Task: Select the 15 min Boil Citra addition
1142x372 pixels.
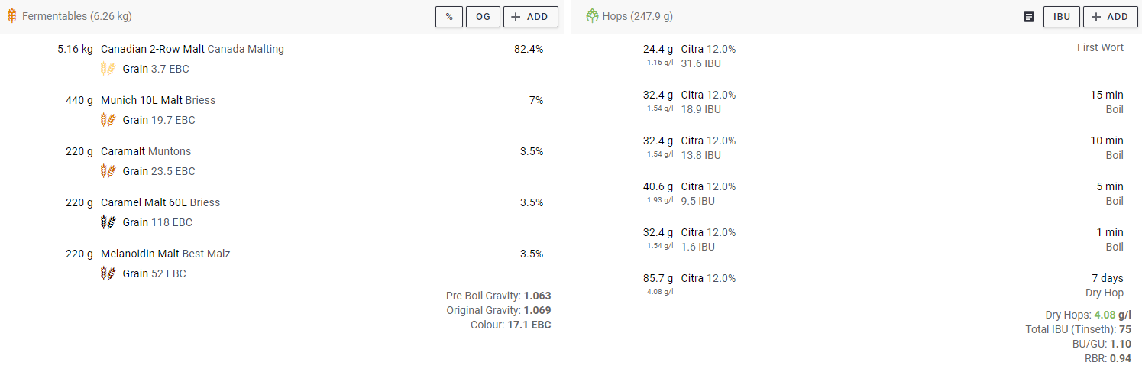Action: click(856, 102)
